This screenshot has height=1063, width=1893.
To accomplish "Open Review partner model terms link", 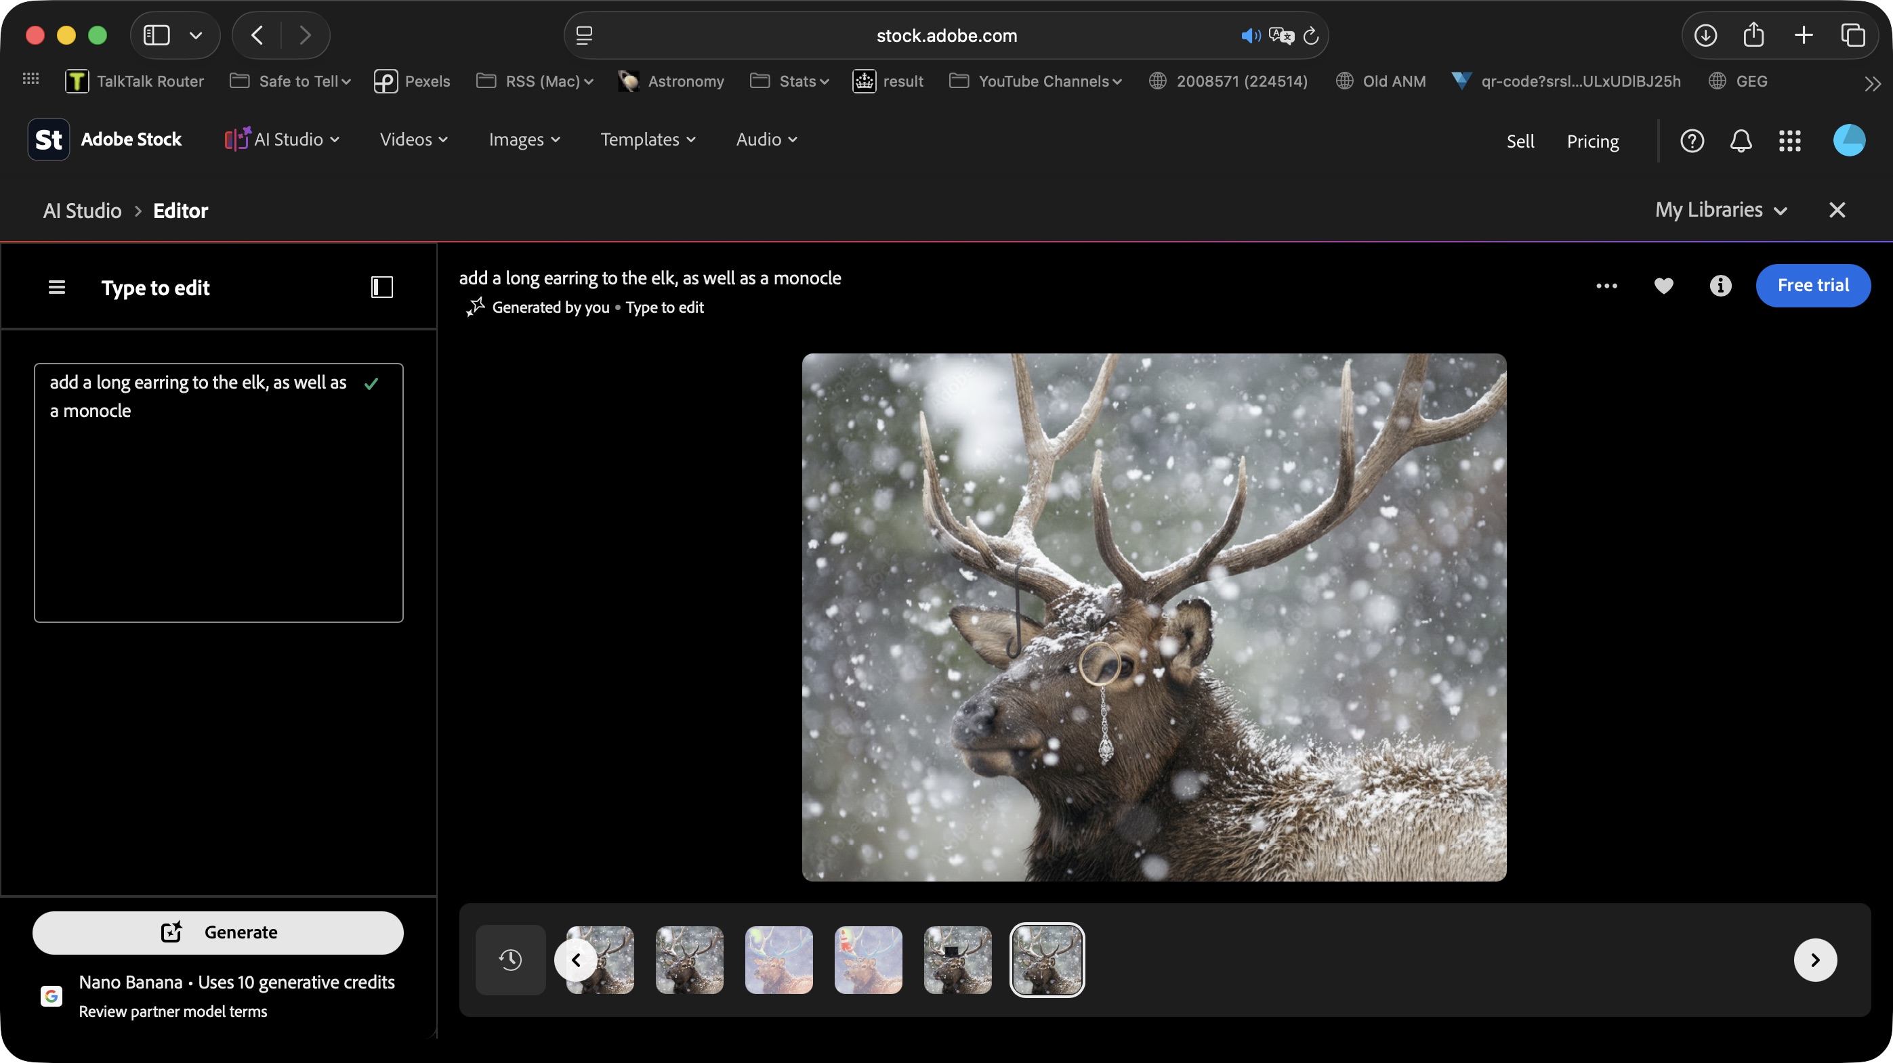I will pyautogui.click(x=173, y=1012).
